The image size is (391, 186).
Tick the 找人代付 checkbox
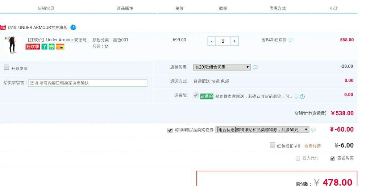[x=298, y=158]
